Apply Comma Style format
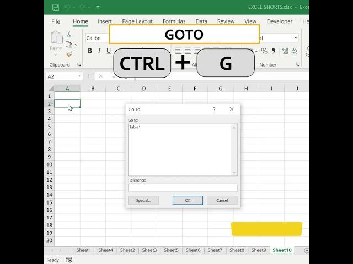This screenshot has height=264, width=353. pos(274,51)
